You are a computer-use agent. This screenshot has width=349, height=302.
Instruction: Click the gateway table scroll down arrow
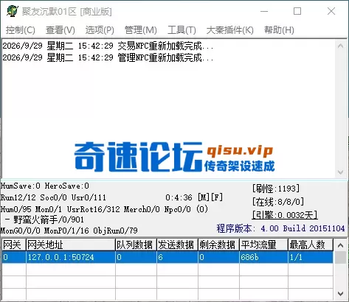(341, 294)
